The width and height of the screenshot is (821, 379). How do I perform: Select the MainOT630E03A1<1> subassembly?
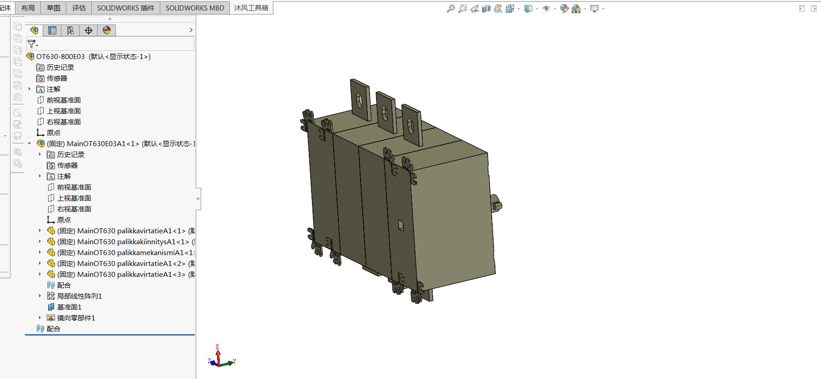click(116, 143)
